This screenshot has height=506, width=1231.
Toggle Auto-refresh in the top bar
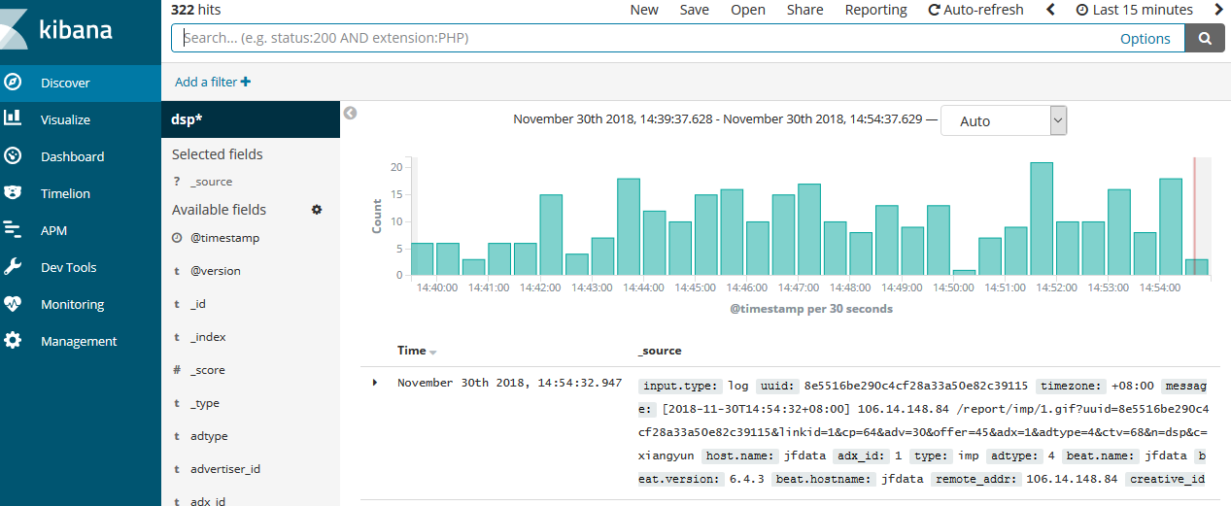click(x=975, y=10)
